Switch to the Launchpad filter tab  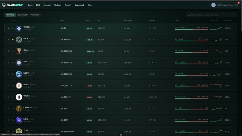pyautogui.click(x=22, y=15)
